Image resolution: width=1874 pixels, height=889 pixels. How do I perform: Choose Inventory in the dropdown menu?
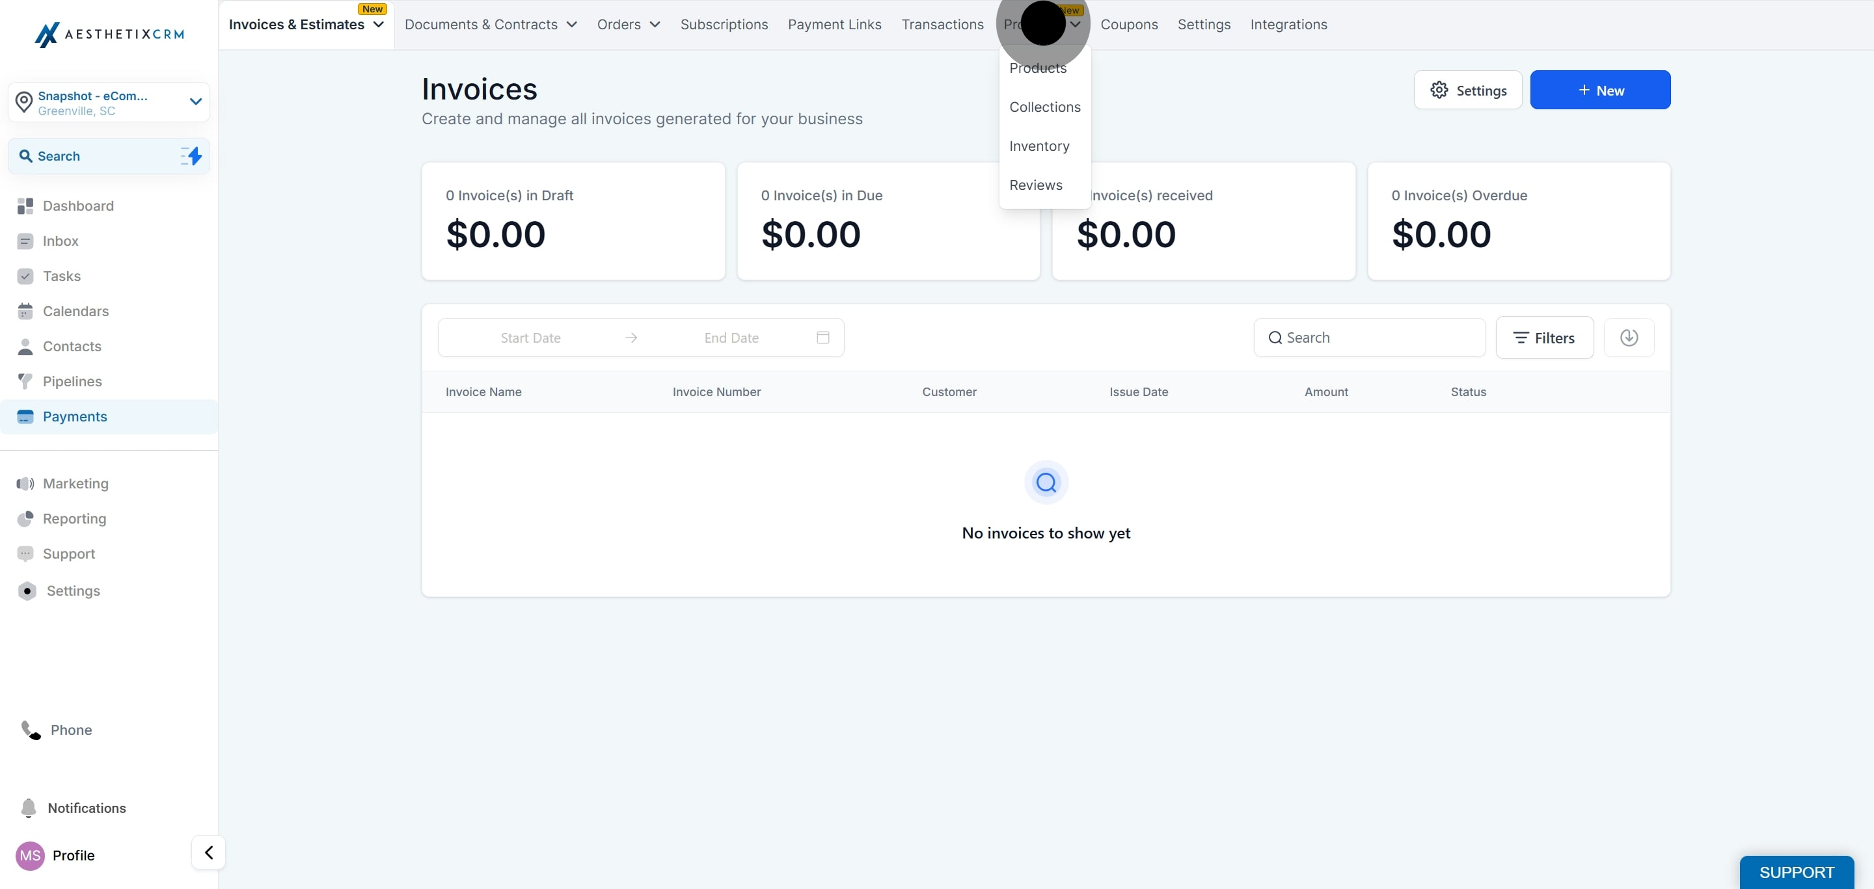[x=1039, y=146]
